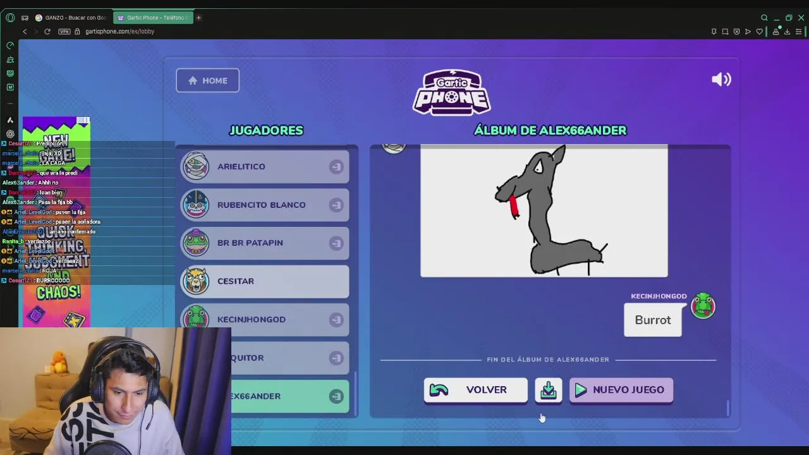Screen dimensions: 809x455
Task: Click the pin icon in browser toolbar
Action: [714, 32]
